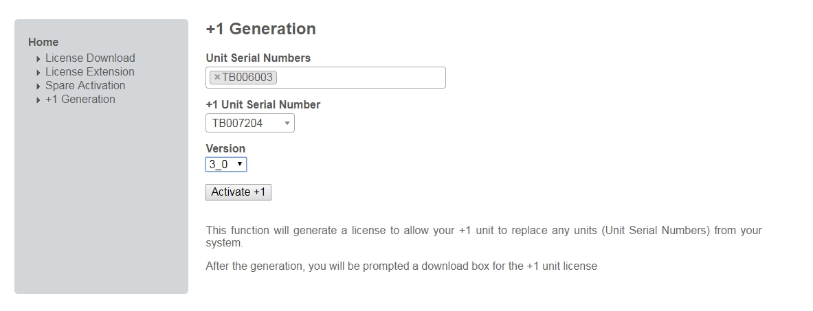Click the arrow bullet beside License Download
The image size is (813, 311).
point(38,59)
